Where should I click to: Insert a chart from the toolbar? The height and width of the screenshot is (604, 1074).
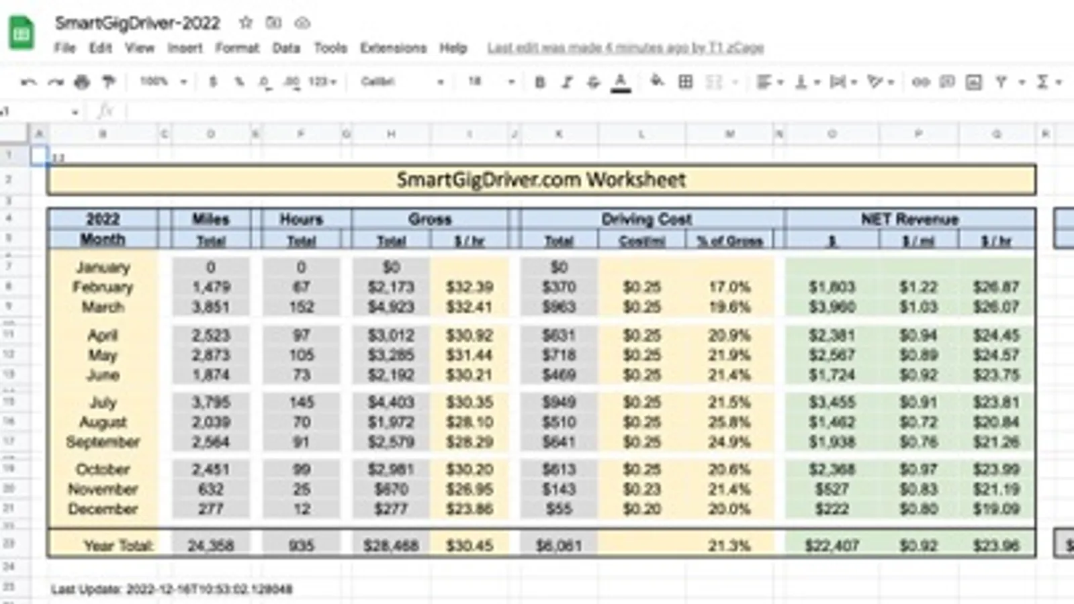point(973,82)
